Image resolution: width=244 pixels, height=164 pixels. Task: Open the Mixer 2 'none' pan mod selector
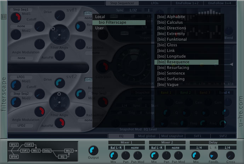[x=176, y=148]
